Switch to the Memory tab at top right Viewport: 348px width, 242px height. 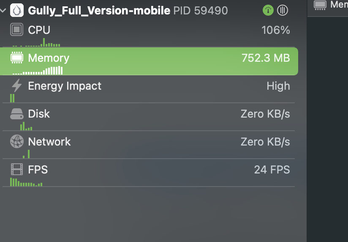pos(331,5)
